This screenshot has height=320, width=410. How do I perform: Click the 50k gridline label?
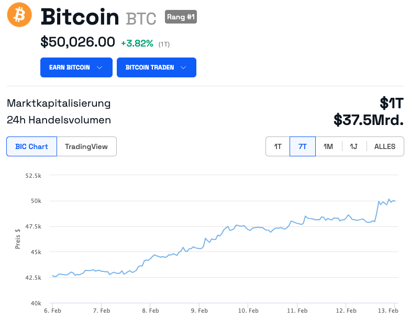point(36,201)
